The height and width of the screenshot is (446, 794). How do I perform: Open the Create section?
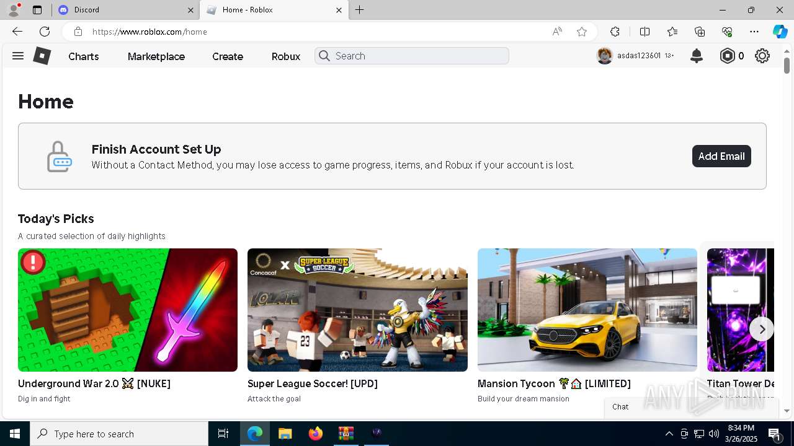pos(228,56)
